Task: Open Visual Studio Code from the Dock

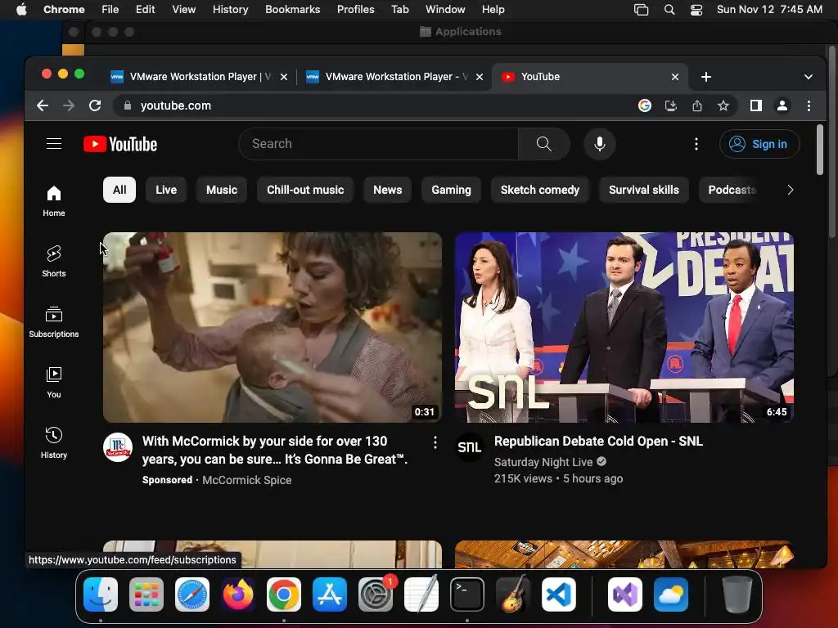Action: 558,594
